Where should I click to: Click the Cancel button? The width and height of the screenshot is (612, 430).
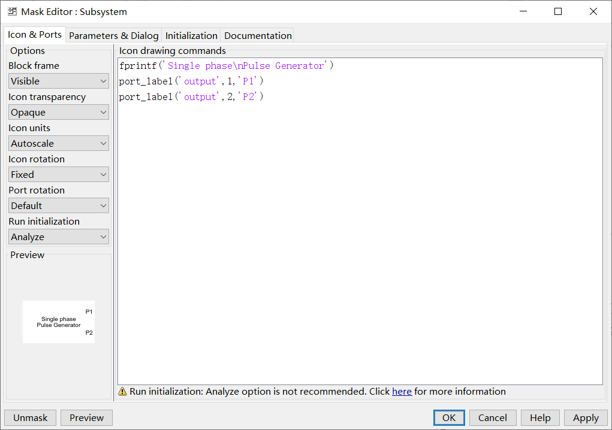[x=493, y=418]
